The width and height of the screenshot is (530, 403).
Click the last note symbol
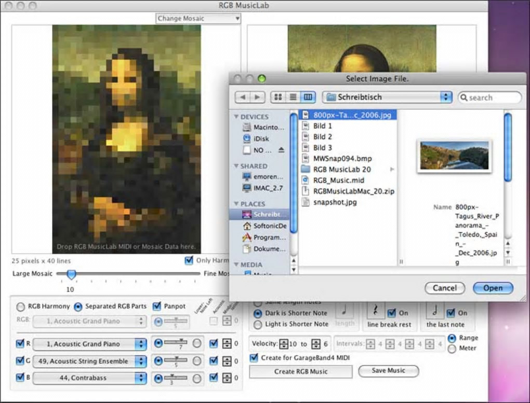tap(435, 311)
